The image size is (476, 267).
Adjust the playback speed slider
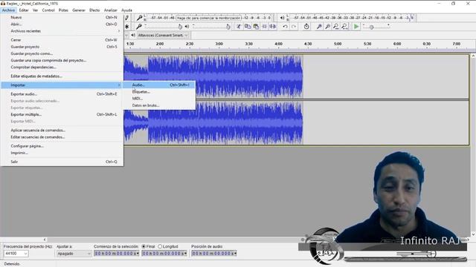[x=376, y=27]
